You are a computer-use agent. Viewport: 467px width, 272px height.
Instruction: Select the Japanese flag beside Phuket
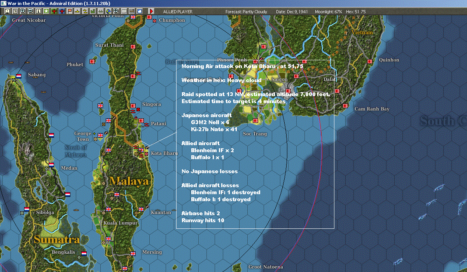click(x=93, y=61)
